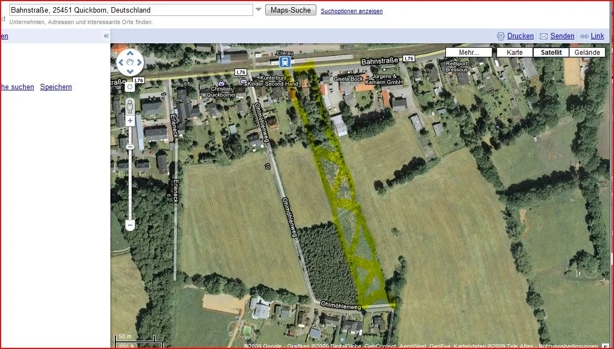Viewport: 614px width, 349px height.
Task: Select the Street View pegman icon
Action: pos(130,106)
